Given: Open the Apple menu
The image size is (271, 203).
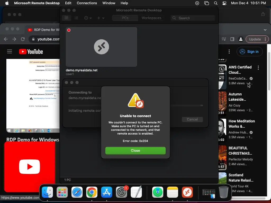Looking at the screenshot, I should [x=7, y=3].
